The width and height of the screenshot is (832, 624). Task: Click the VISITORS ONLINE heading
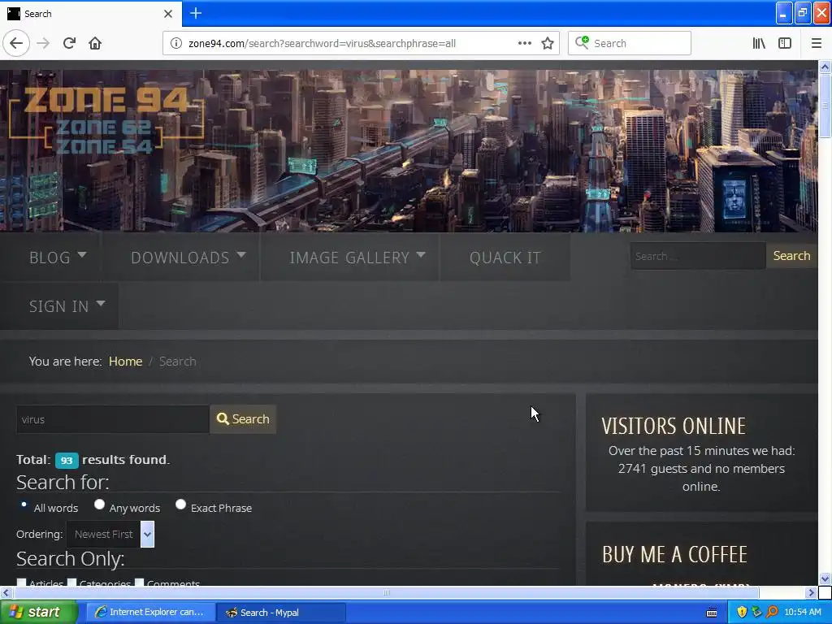(674, 426)
